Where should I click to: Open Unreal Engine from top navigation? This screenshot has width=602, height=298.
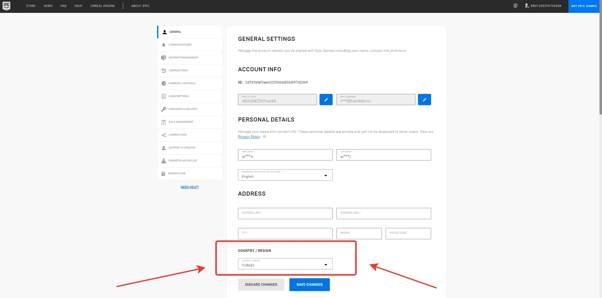(103, 6)
